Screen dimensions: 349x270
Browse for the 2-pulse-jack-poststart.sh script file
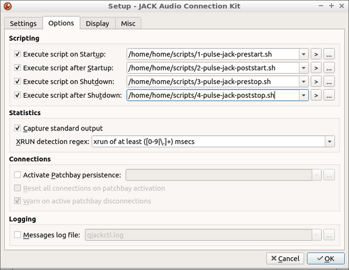pyautogui.click(x=329, y=67)
